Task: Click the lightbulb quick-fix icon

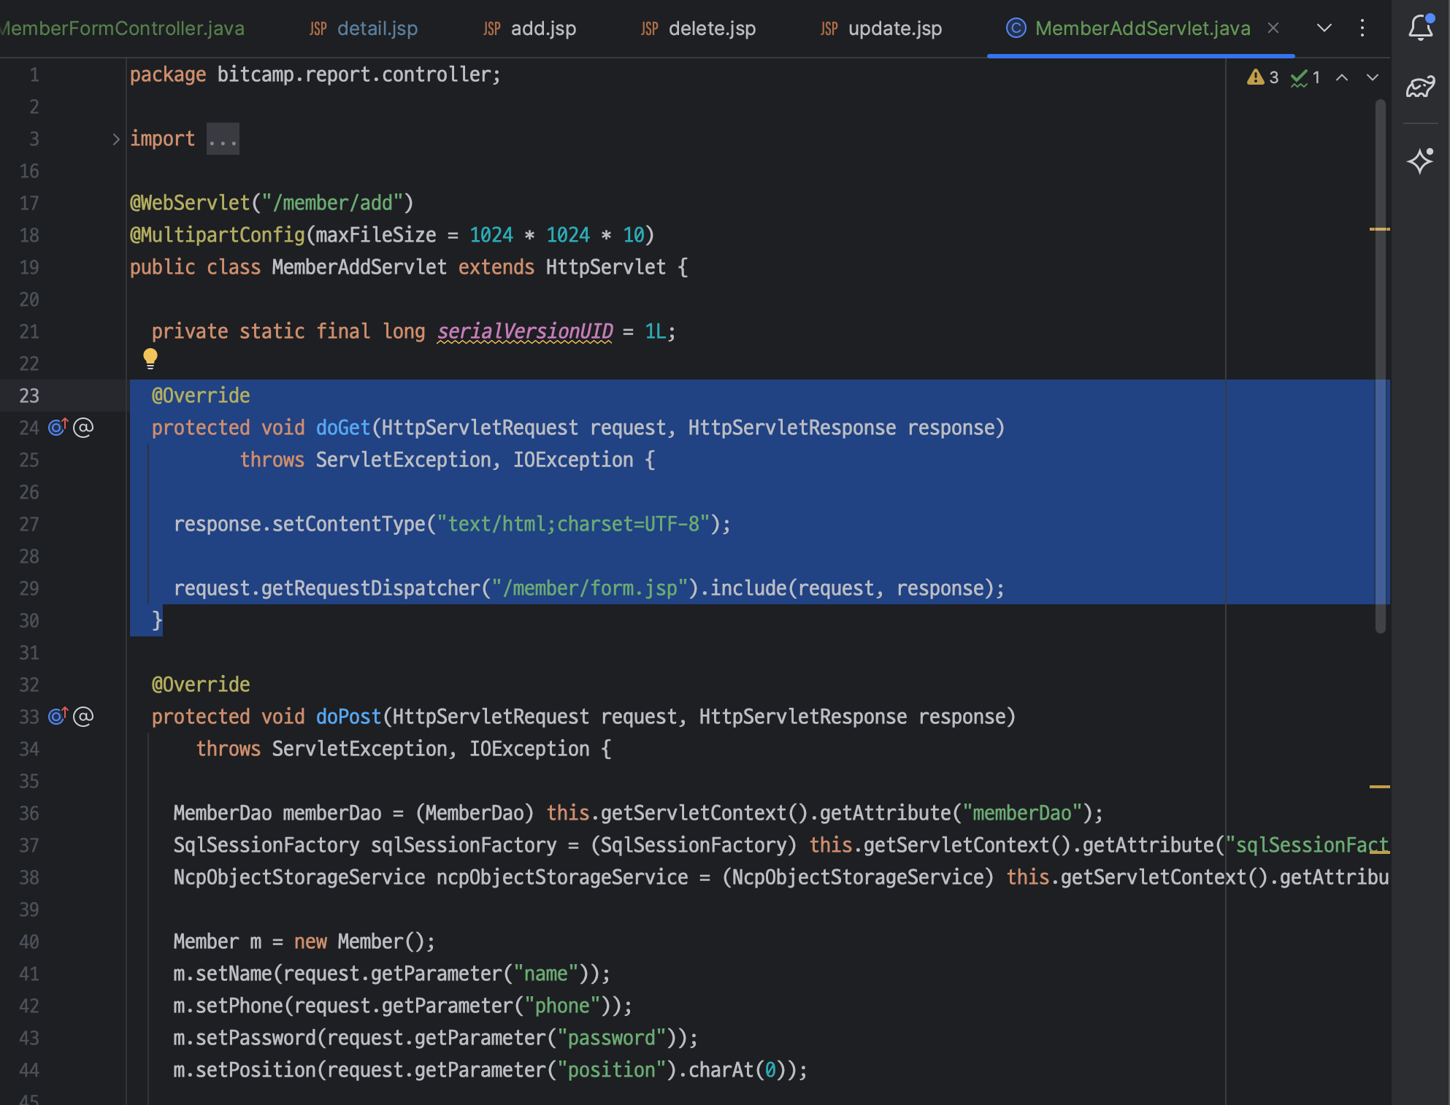Action: click(150, 358)
